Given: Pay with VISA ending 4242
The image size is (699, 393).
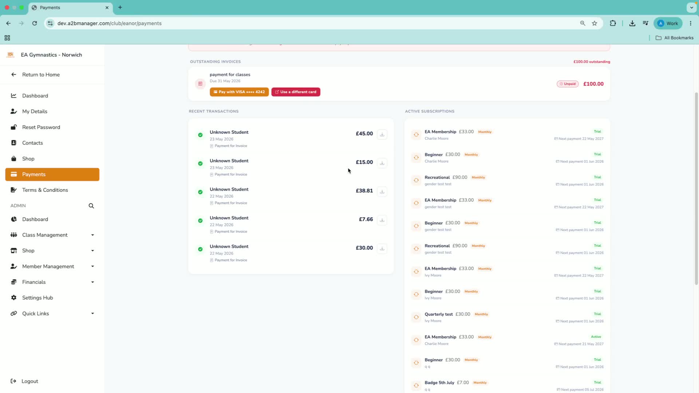Looking at the screenshot, I should click(239, 92).
